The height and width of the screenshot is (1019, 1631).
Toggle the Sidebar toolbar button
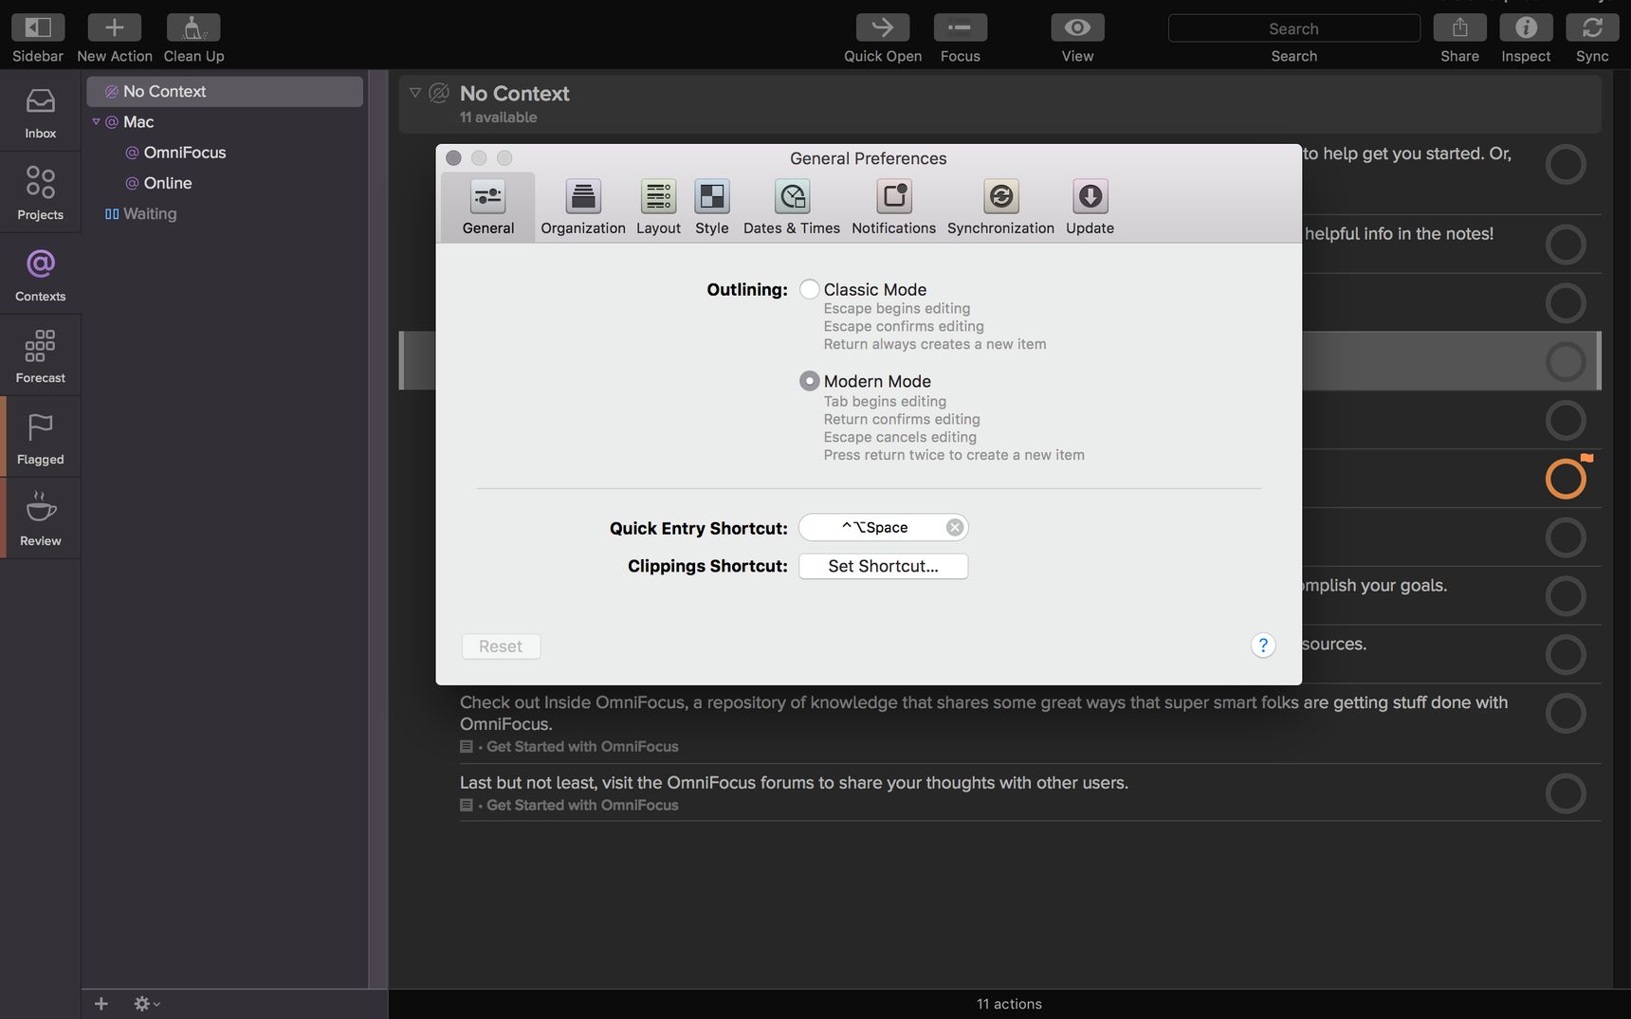38,27
